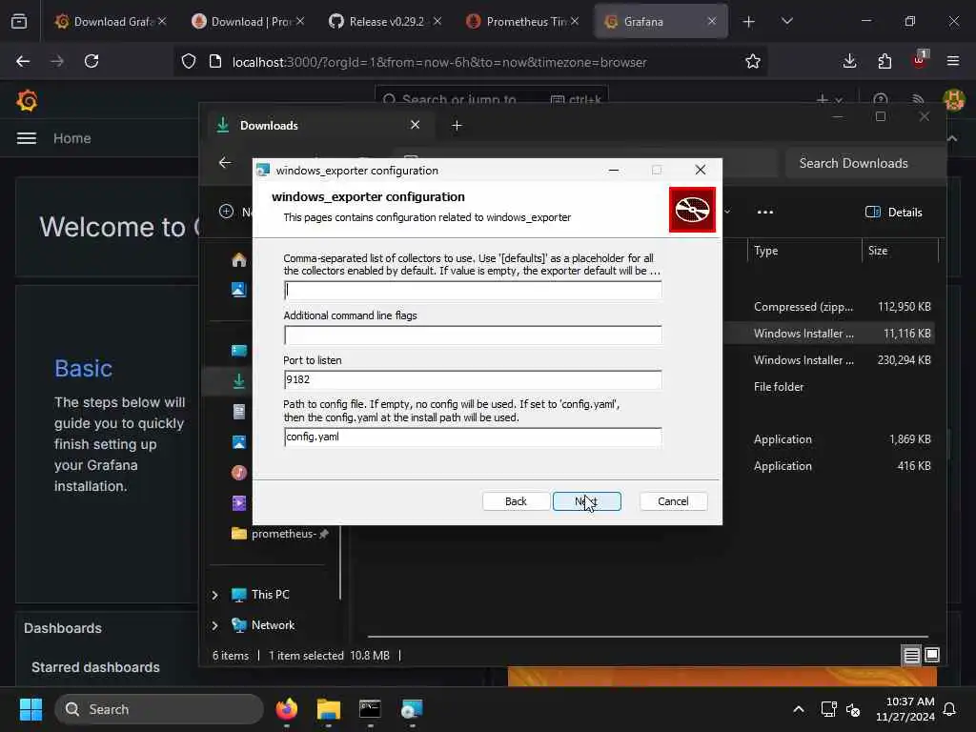
Task: Click the Home breadcrumb in Grafana
Action: [72, 138]
